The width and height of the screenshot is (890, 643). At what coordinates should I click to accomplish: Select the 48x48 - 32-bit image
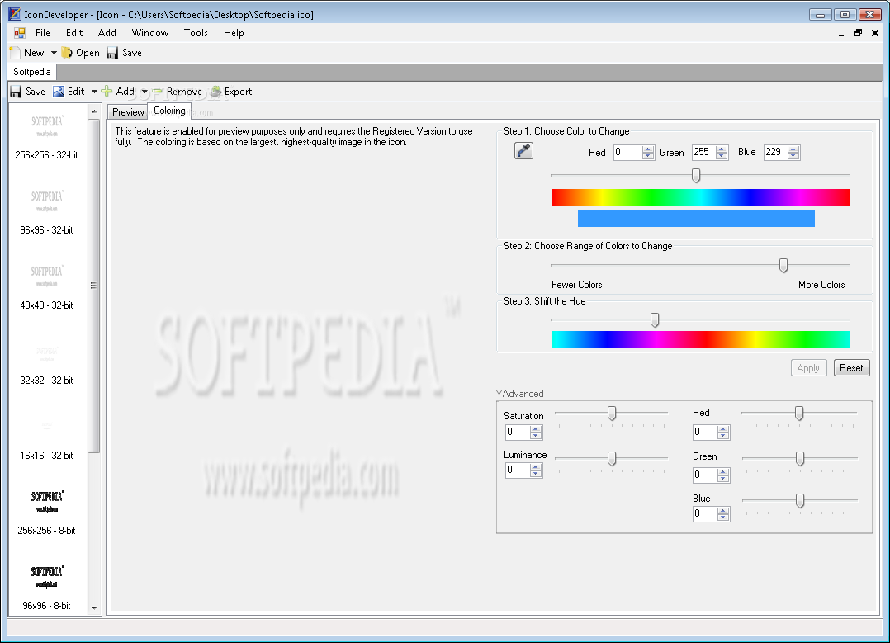tap(46, 286)
